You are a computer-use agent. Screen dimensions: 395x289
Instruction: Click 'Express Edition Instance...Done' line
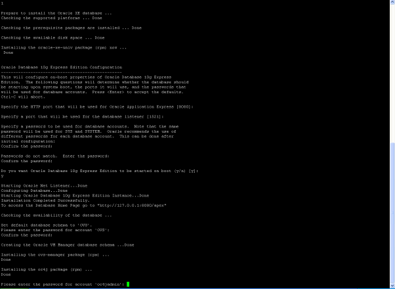[75, 196]
